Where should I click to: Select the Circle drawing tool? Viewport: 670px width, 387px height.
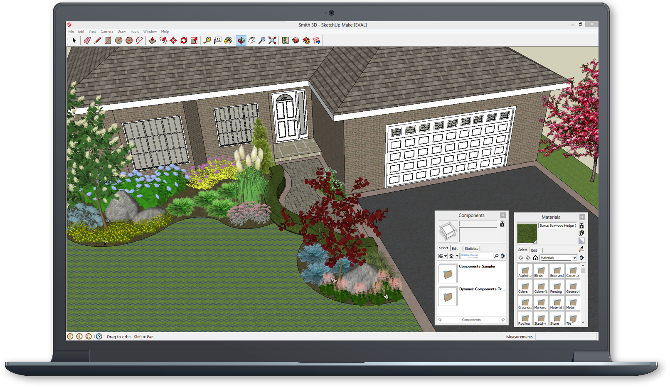click(x=118, y=40)
